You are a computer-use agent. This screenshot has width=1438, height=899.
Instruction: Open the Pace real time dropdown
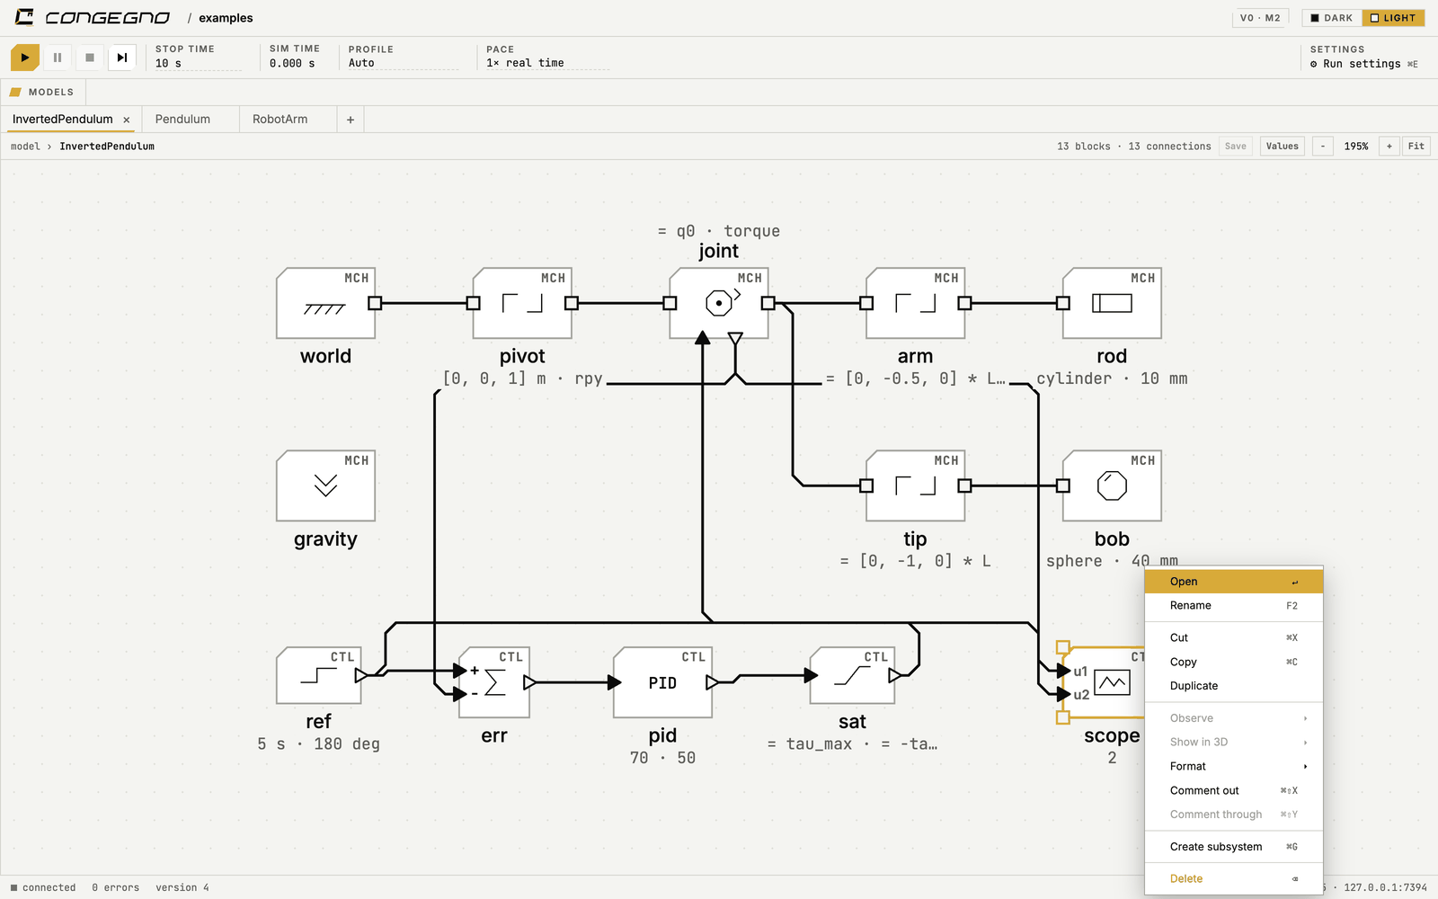coord(547,63)
